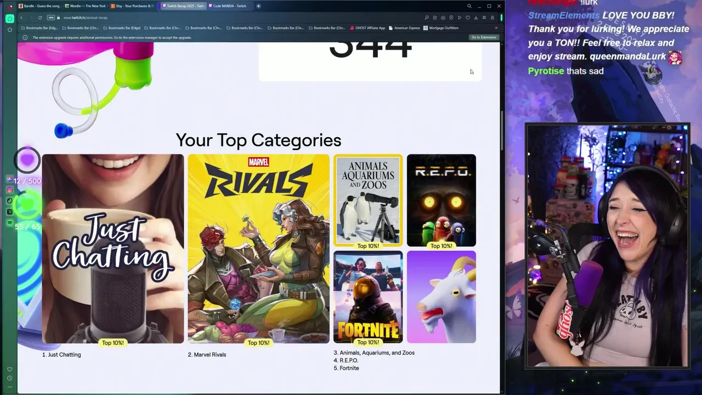Reload the Twitch recap page
Viewport: 702px width, 395px height.
[39, 18]
